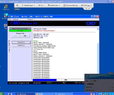This screenshot has height=95, width=114.
Task: Click 'Dongle ID: 3336' in status bar
Action: pos(24,83)
